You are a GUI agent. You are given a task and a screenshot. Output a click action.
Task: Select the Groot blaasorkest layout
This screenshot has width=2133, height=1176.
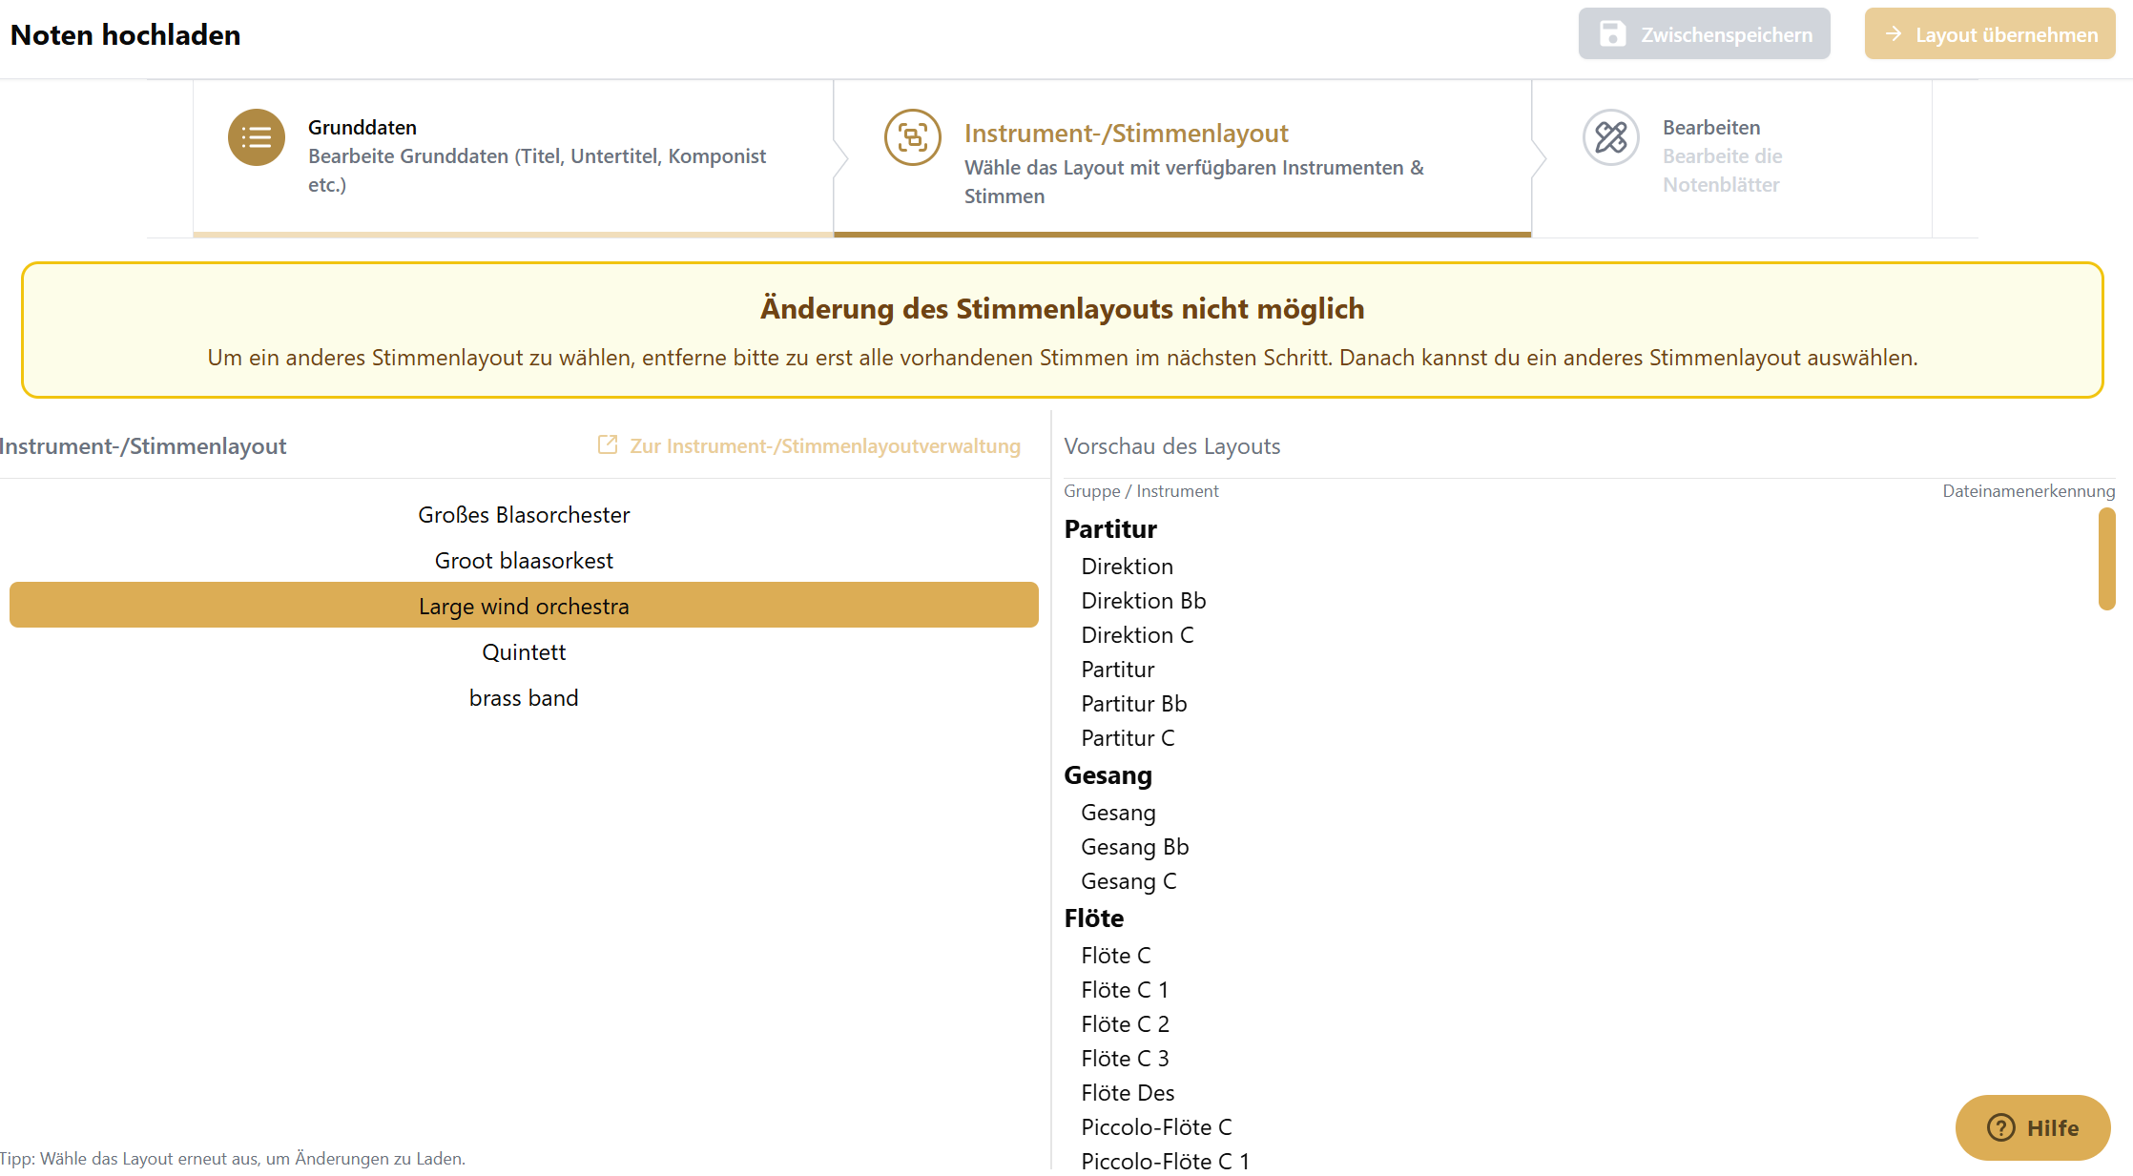point(524,561)
